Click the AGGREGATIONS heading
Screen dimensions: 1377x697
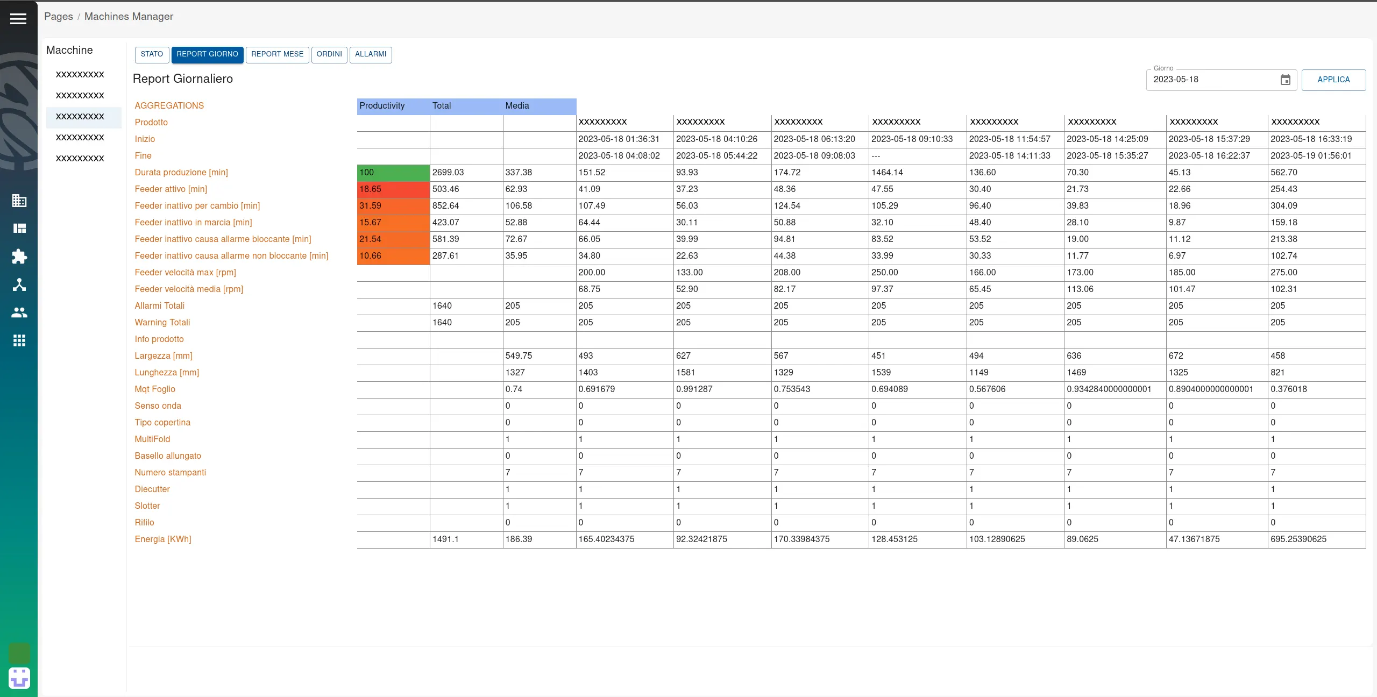(x=169, y=106)
